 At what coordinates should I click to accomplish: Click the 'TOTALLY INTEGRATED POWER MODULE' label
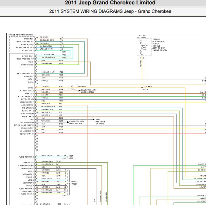160,45
